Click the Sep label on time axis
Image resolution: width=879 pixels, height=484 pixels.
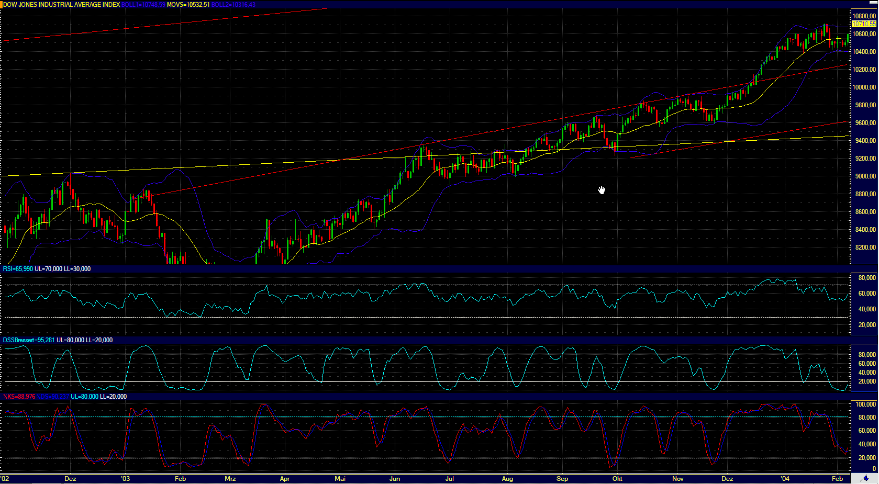coord(562,479)
